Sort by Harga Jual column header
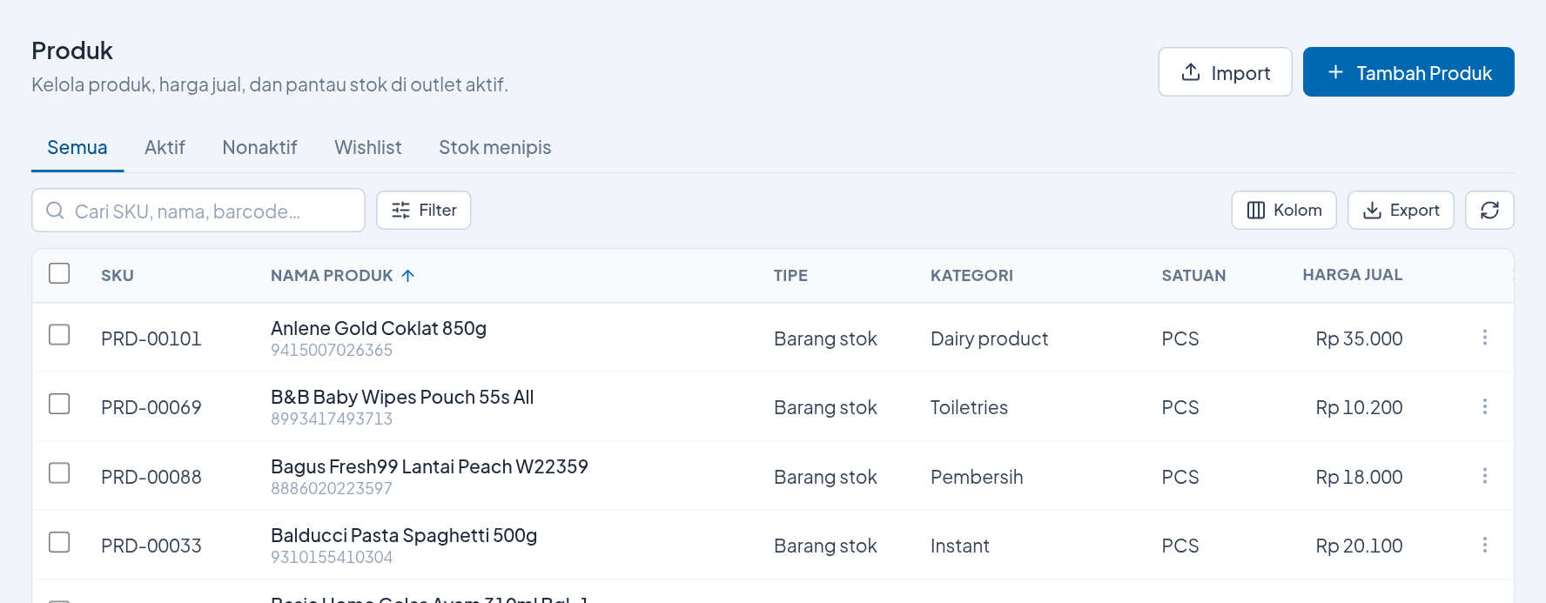 tap(1353, 275)
